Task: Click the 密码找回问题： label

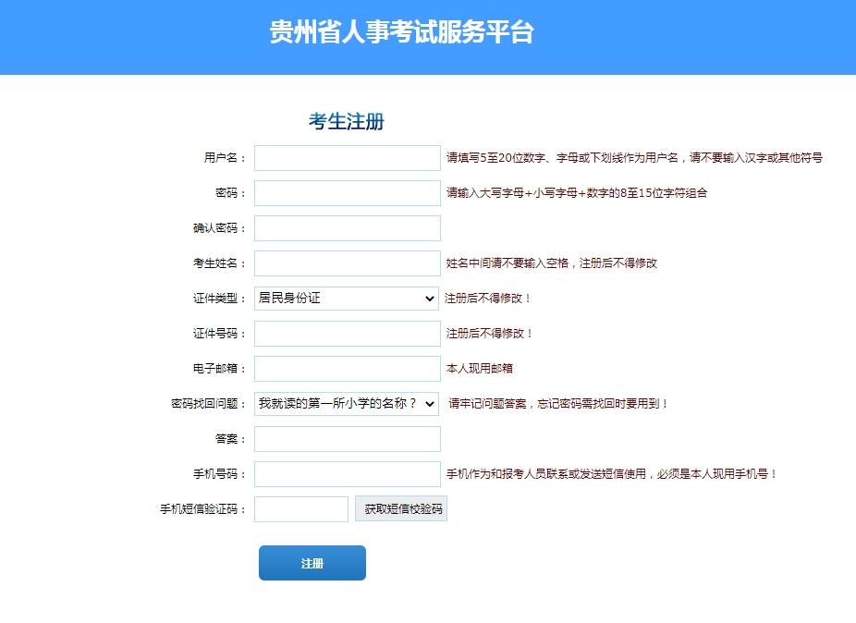Action: 209,404
